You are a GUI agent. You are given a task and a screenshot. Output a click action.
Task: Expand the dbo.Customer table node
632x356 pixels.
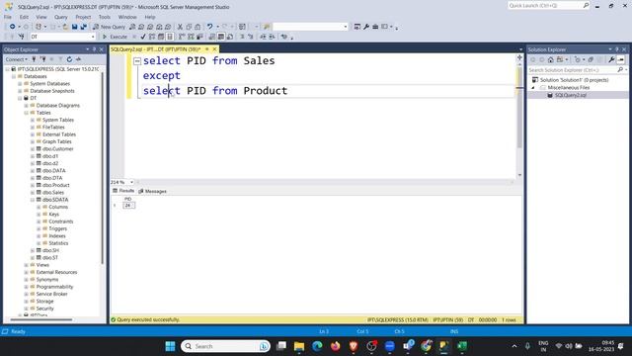33,149
